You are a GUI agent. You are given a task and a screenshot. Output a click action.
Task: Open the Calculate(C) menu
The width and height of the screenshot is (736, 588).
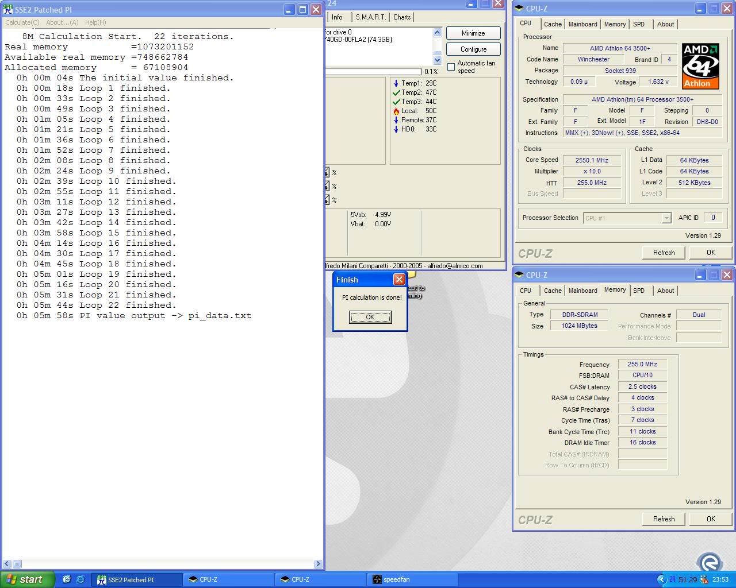click(22, 22)
